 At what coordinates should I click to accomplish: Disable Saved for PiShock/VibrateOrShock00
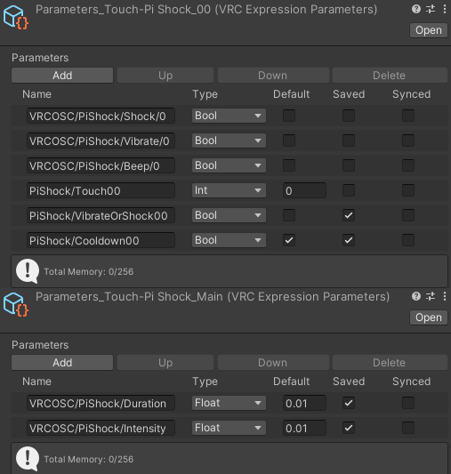(x=349, y=215)
